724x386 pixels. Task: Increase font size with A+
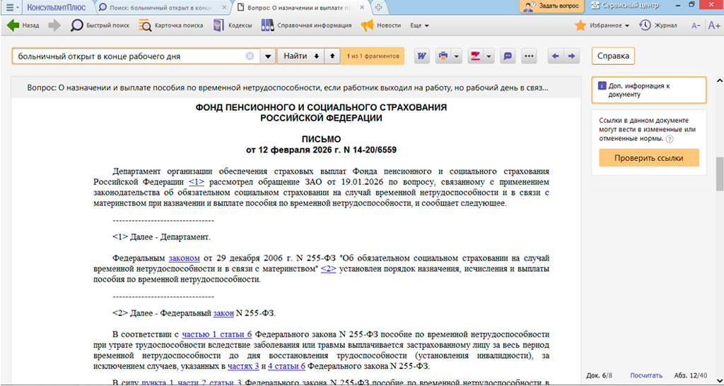click(713, 25)
